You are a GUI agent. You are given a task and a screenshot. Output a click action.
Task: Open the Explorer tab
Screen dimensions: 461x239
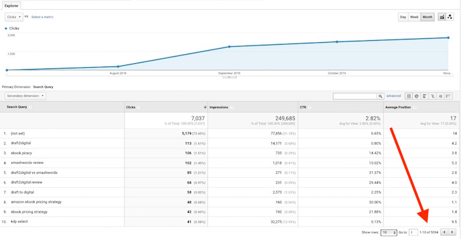click(11, 5)
